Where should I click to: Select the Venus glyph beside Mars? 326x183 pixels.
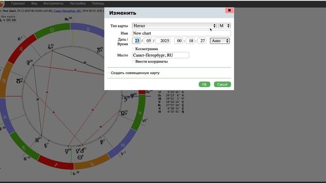coord(77,151)
